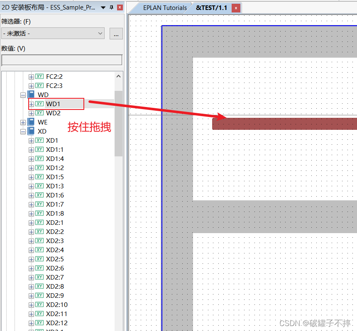357x331 pixels.
Task: Collapse the XD tree node
Action: click(23, 131)
